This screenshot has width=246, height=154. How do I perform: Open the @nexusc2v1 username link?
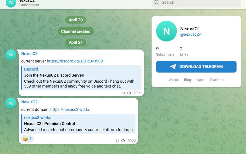point(191,34)
